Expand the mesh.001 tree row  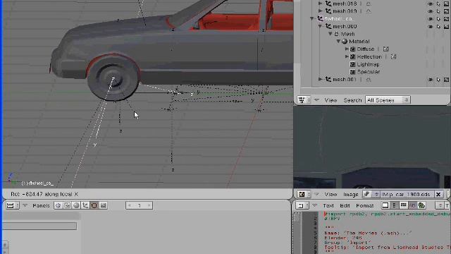[x=320, y=79]
